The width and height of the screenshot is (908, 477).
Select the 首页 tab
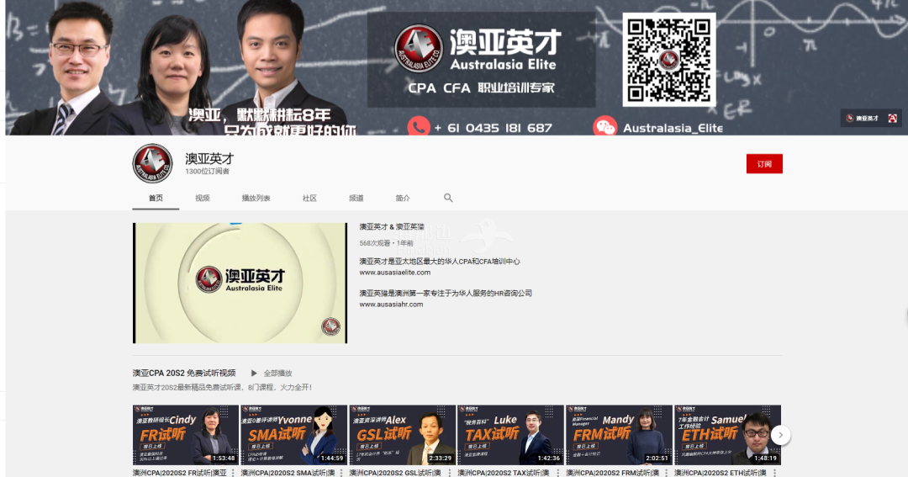tap(156, 199)
